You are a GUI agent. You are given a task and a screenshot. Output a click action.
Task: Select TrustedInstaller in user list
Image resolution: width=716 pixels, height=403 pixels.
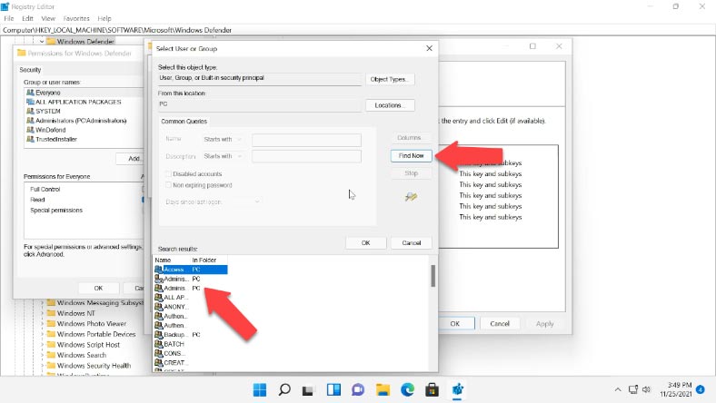(x=52, y=139)
